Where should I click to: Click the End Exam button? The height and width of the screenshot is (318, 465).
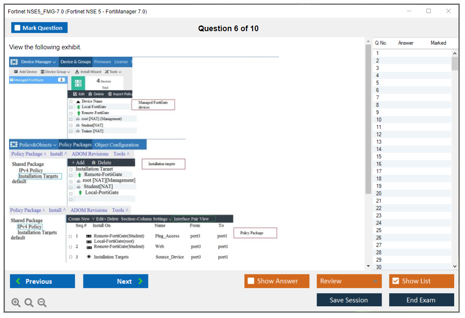[x=421, y=300]
